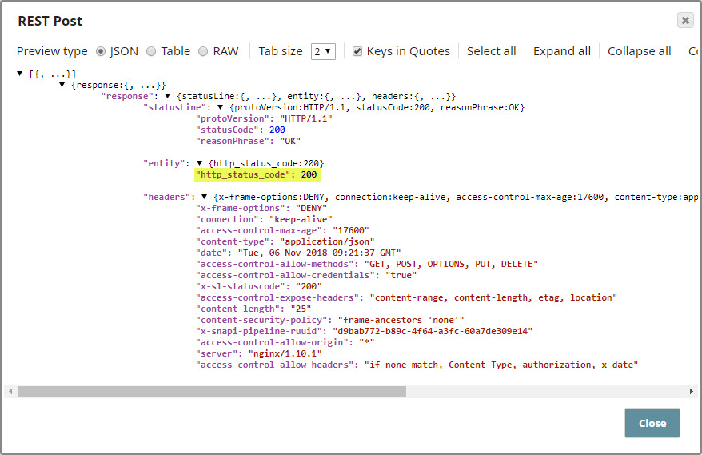
Task: Click the x-snapi-pipeline-ruuid value
Action: (x=433, y=331)
